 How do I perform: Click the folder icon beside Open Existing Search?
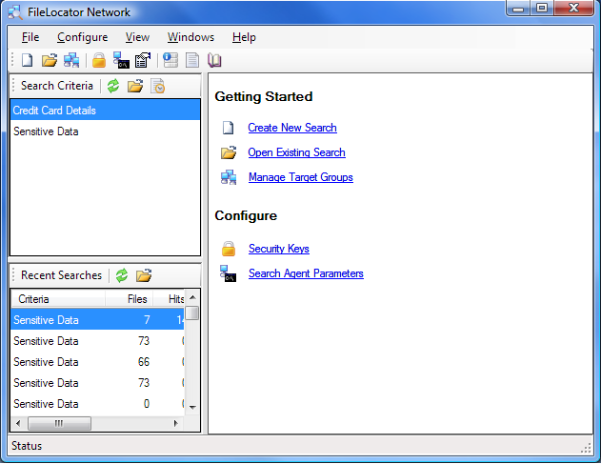point(229,152)
